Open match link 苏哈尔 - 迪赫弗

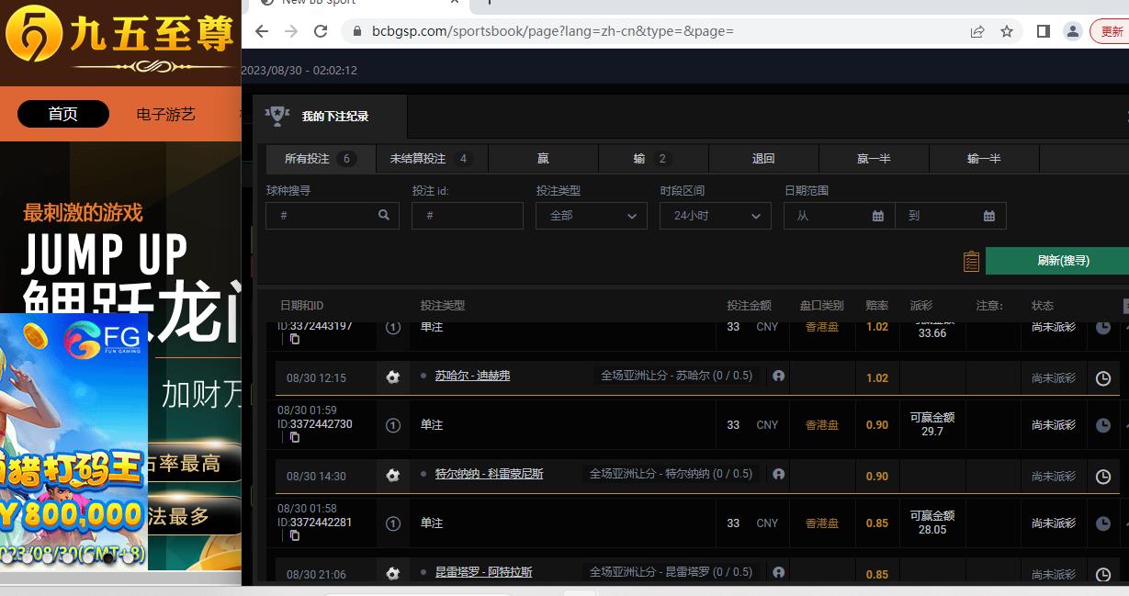coord(472,376)
